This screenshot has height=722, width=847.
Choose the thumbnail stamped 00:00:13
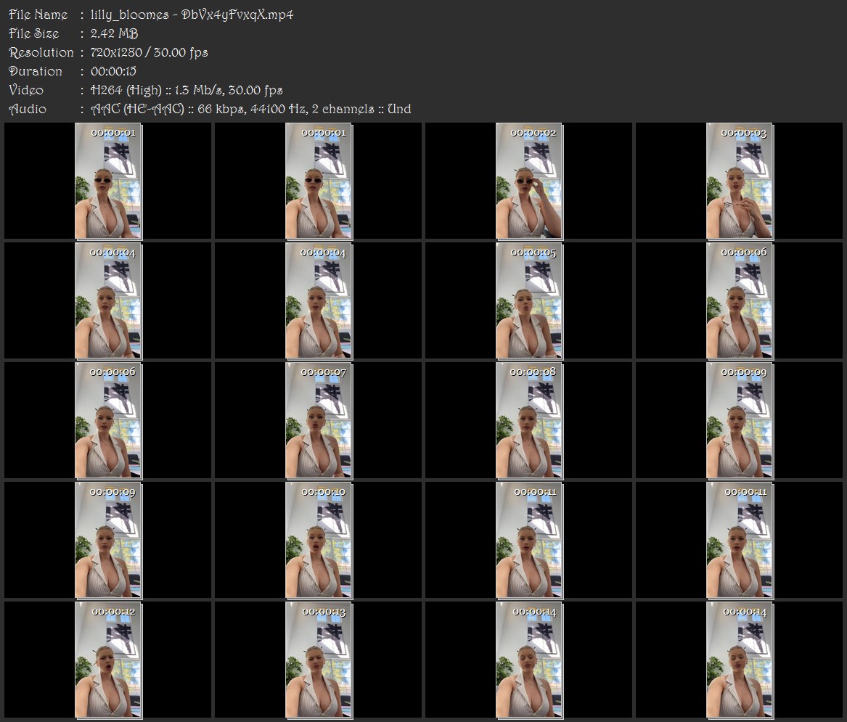pyautogui.click(x=319, y=660)
